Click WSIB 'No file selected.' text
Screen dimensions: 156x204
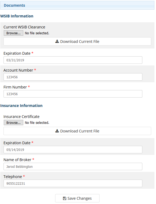tap(37, 33)
